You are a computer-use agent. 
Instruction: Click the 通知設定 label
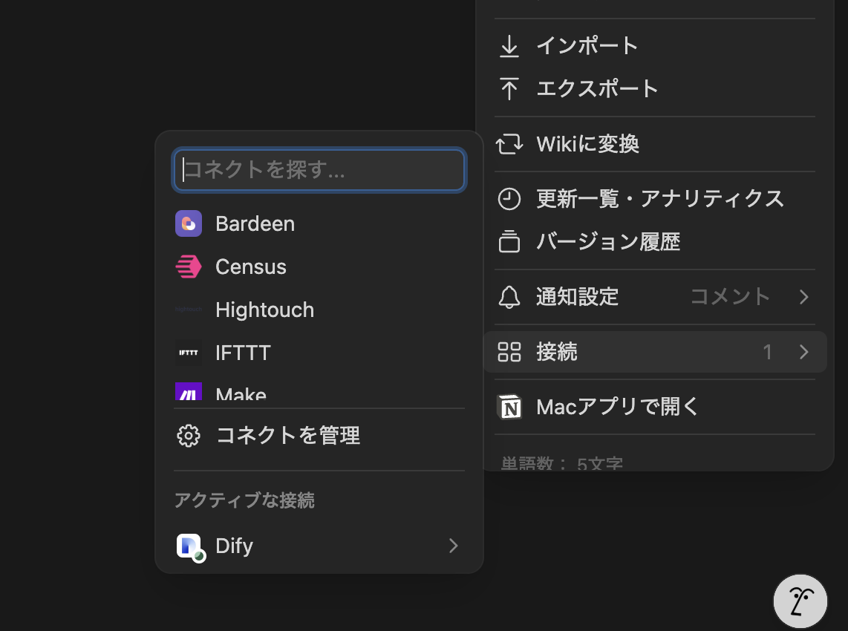577,297
